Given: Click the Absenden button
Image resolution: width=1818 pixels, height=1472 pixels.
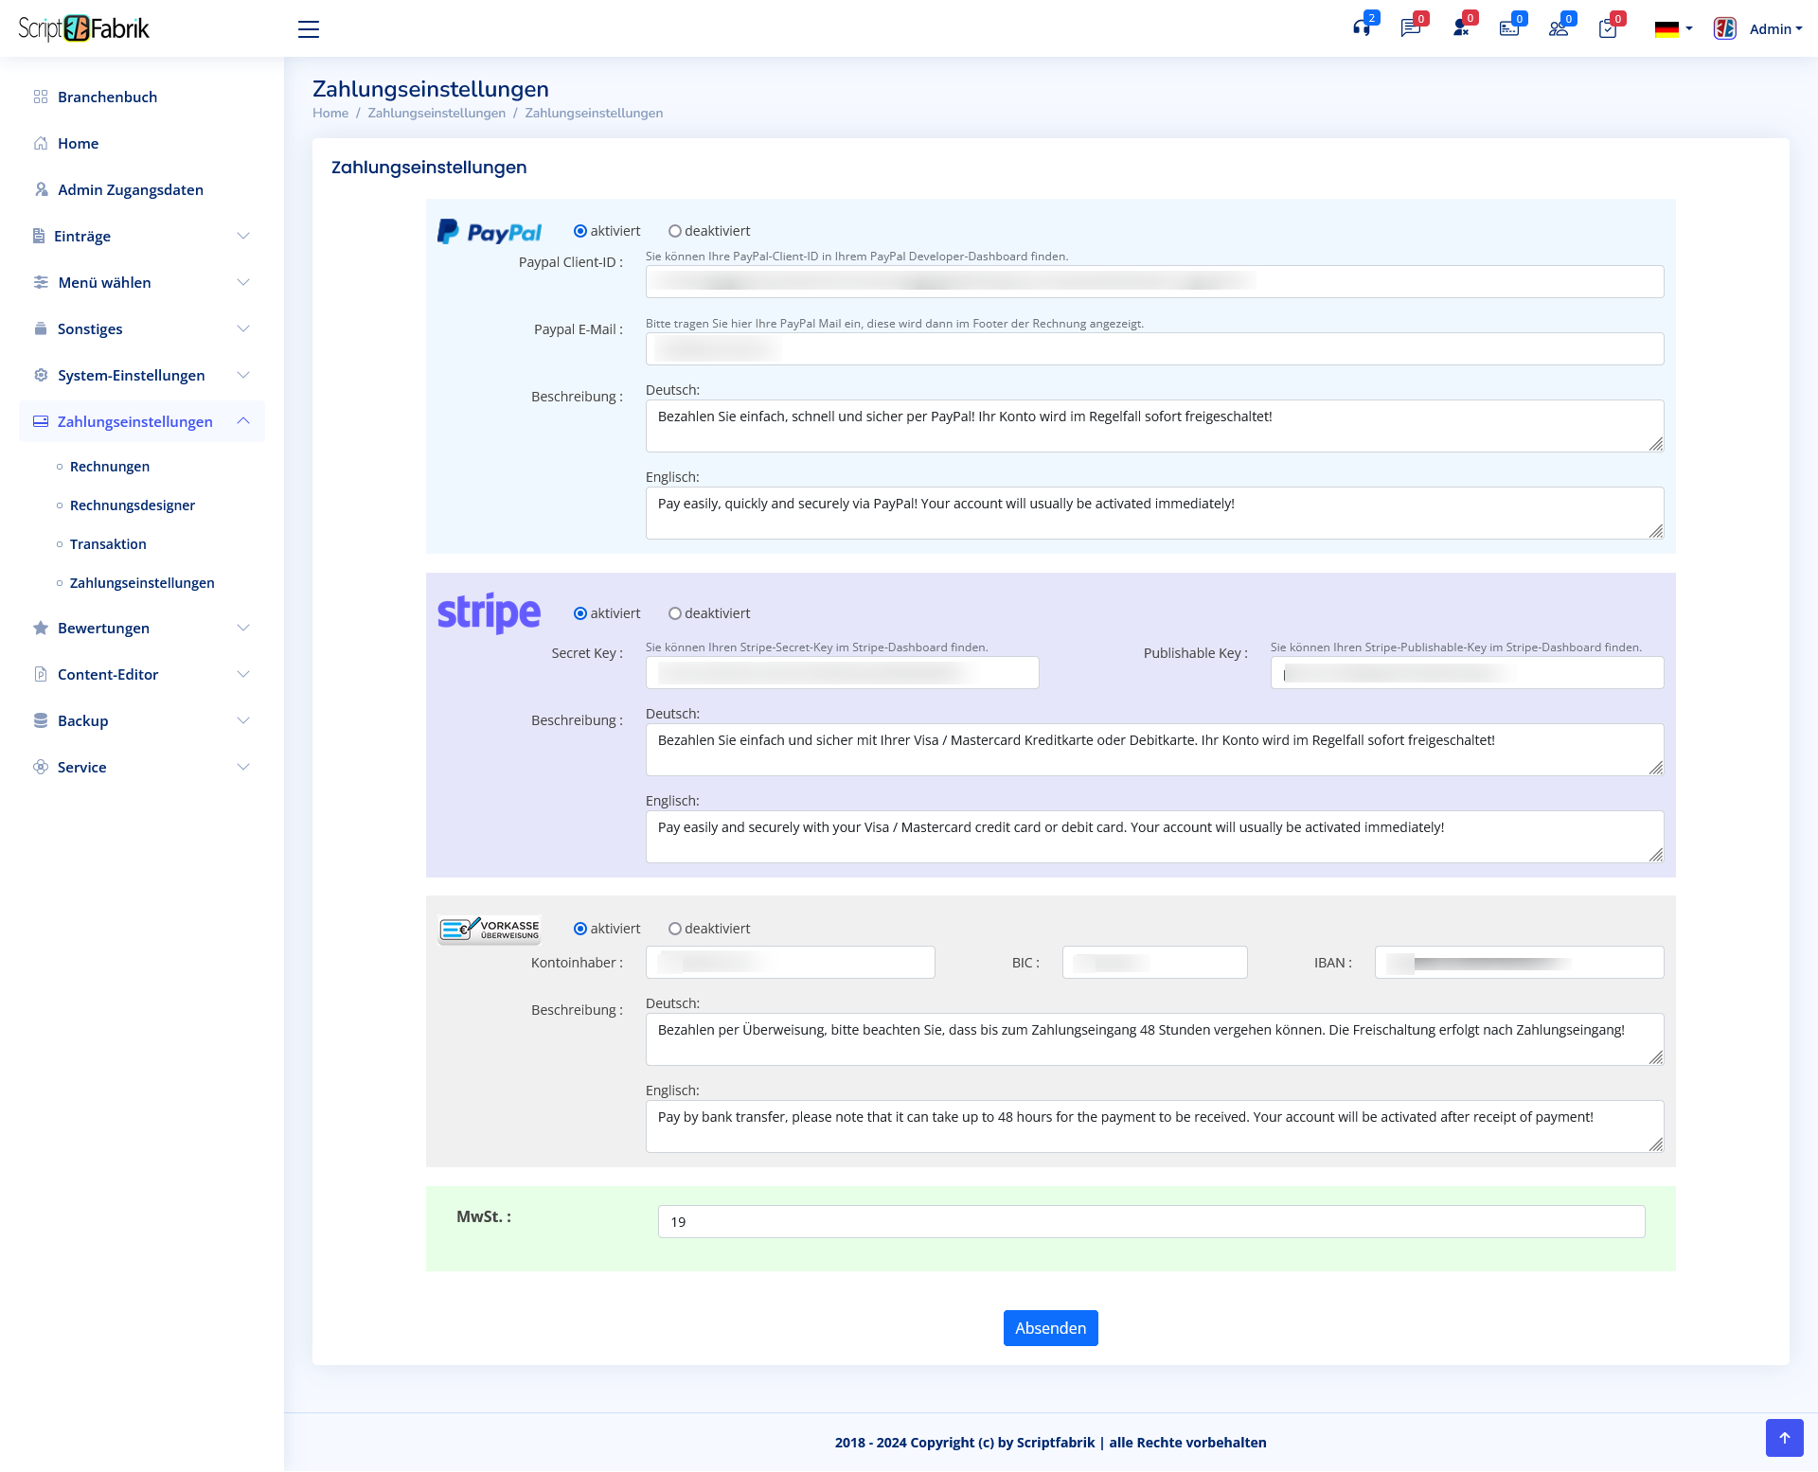Looking at the screenshot, I should (x=1051, y=1328).
